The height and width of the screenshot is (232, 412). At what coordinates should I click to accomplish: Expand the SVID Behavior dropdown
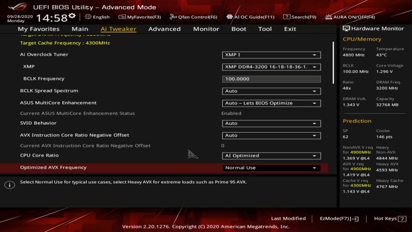point(271,124)
